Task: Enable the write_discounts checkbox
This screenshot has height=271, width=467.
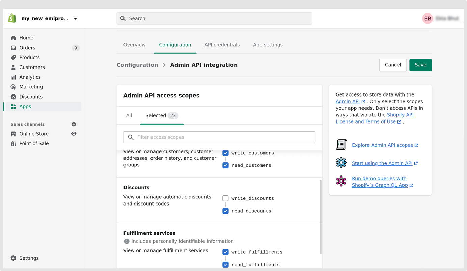Action: coord(225,198)
